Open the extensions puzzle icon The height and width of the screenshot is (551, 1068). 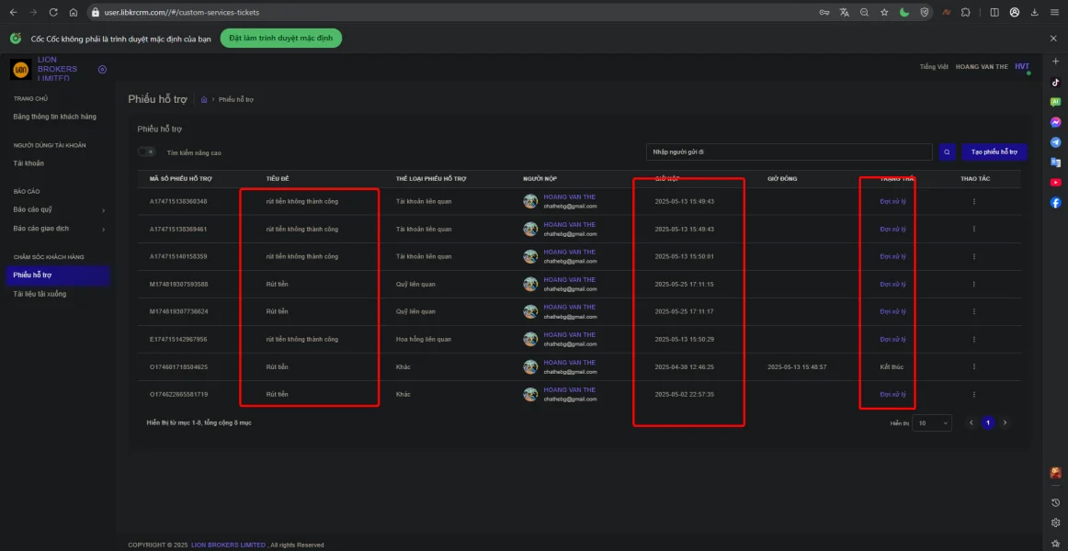pos(966,12)
